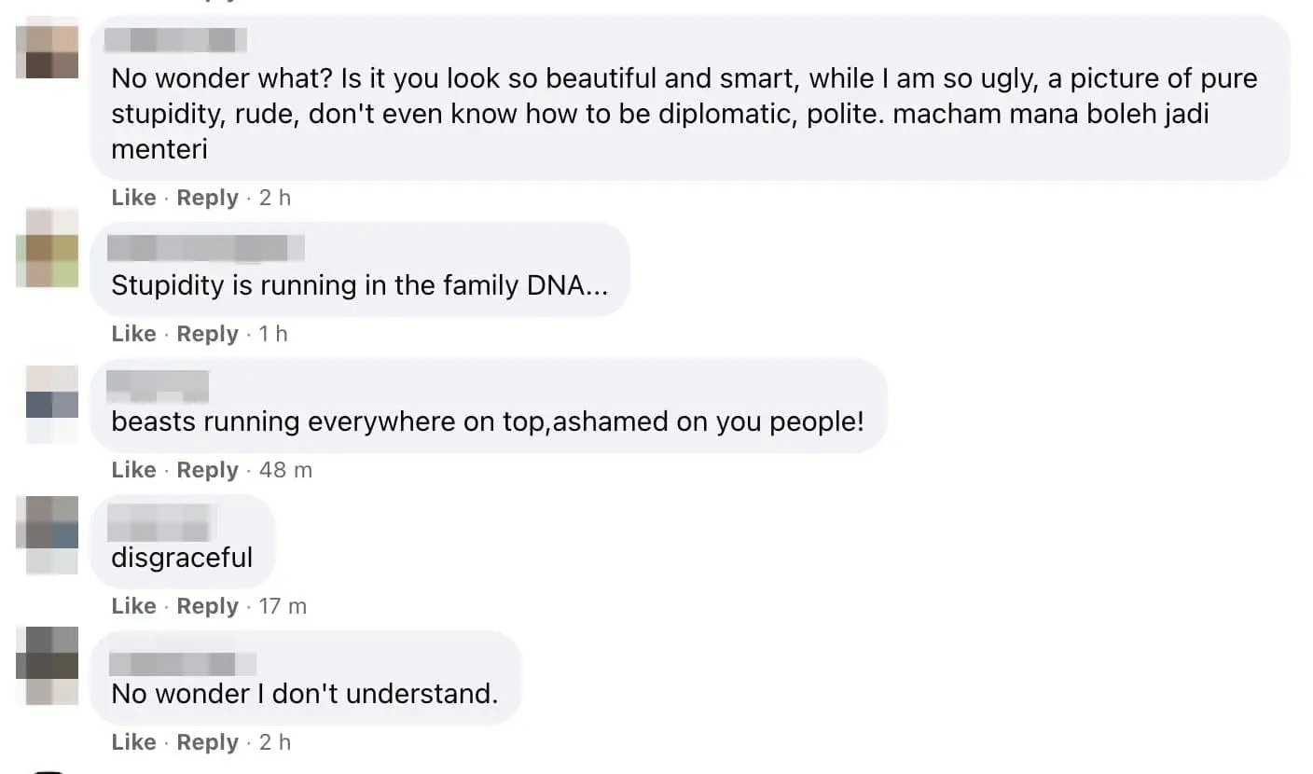Reply to the "disgraceful" comment

(x=207, y=606)
